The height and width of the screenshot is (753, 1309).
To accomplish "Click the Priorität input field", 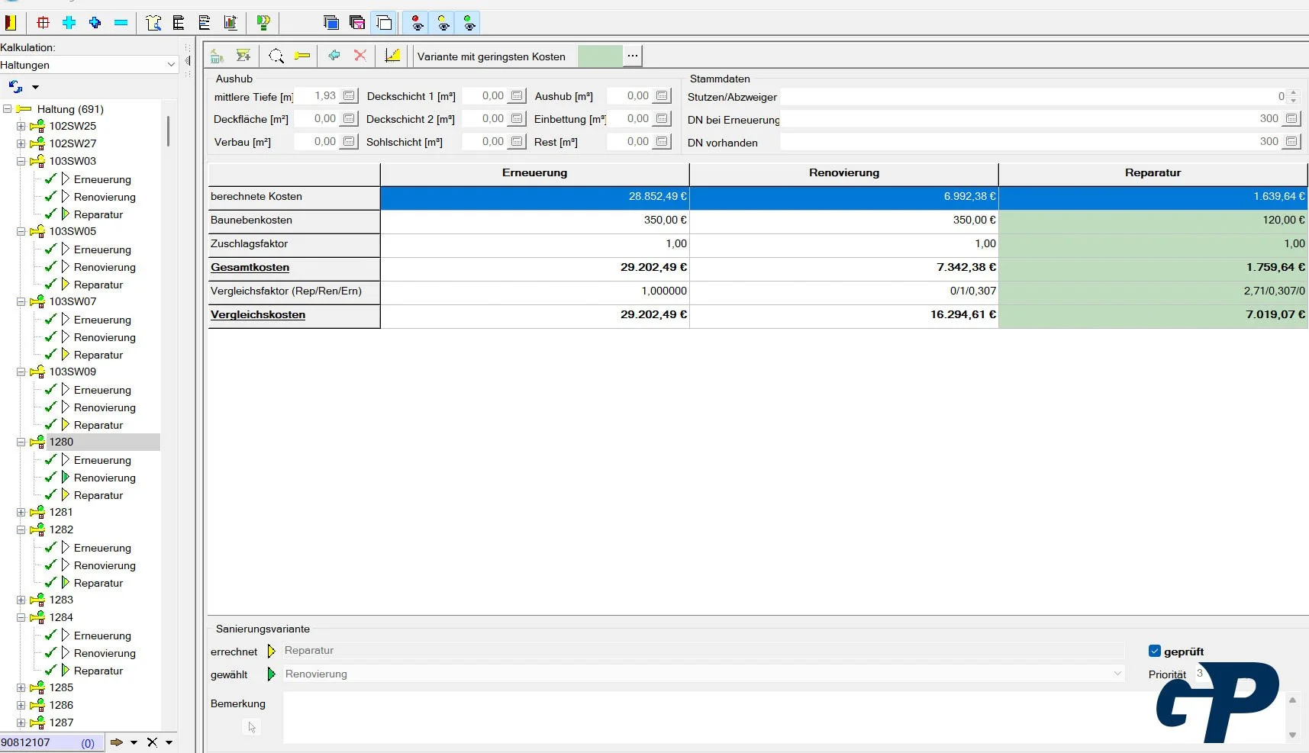I will click(x=1202, y=674).
